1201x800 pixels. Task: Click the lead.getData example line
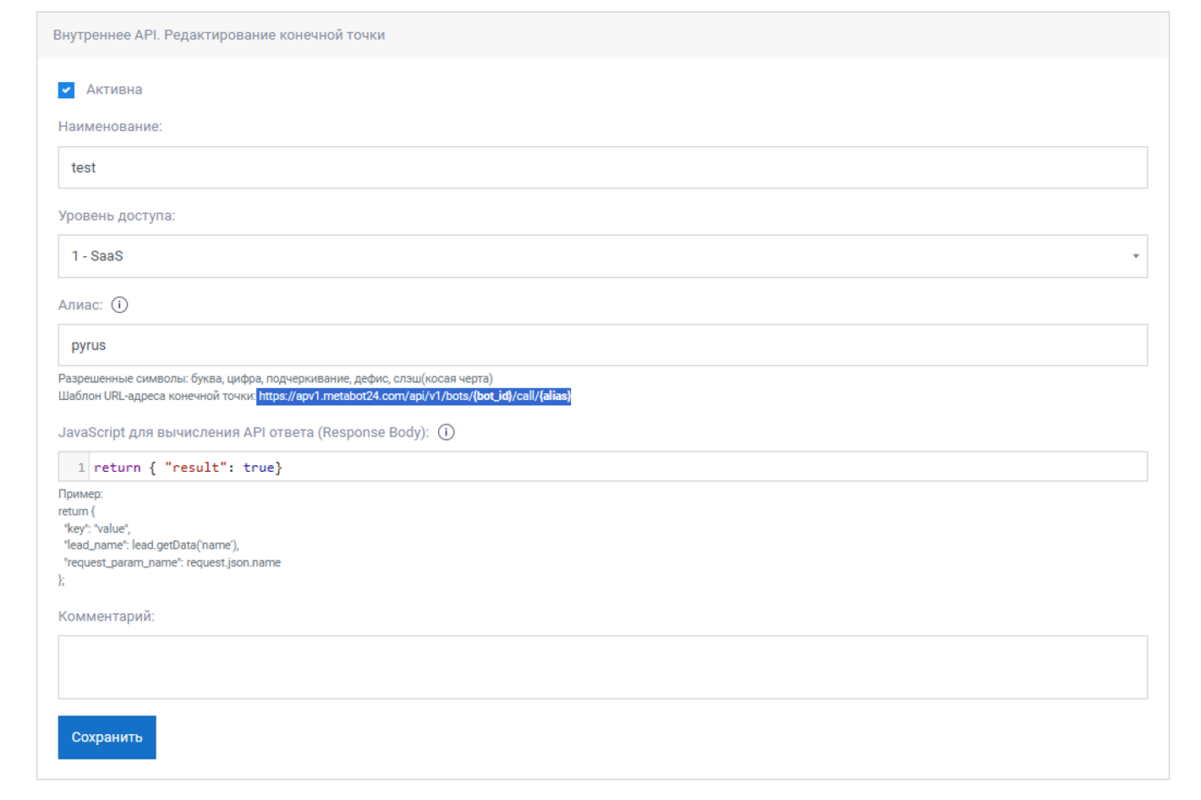[151, 545]
